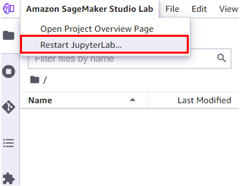
Task: Open the Amazon SageMaker Studio Lab menu
Action: pos(90,9)
